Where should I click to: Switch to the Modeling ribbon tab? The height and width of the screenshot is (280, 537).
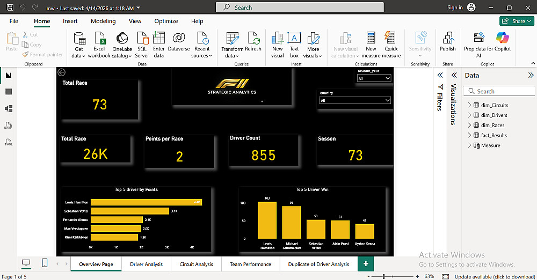(x=103, y=21)
